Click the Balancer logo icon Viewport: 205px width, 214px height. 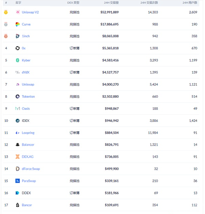click(17, 145)
